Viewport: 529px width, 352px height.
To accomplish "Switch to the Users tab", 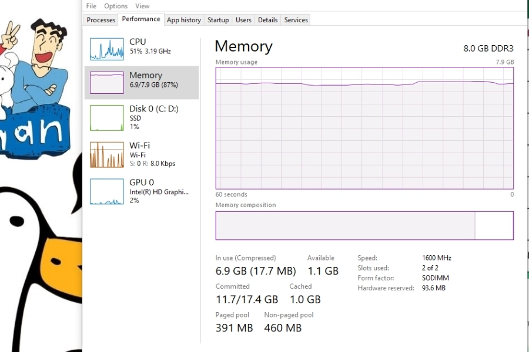I will click(x=243, y=20).
